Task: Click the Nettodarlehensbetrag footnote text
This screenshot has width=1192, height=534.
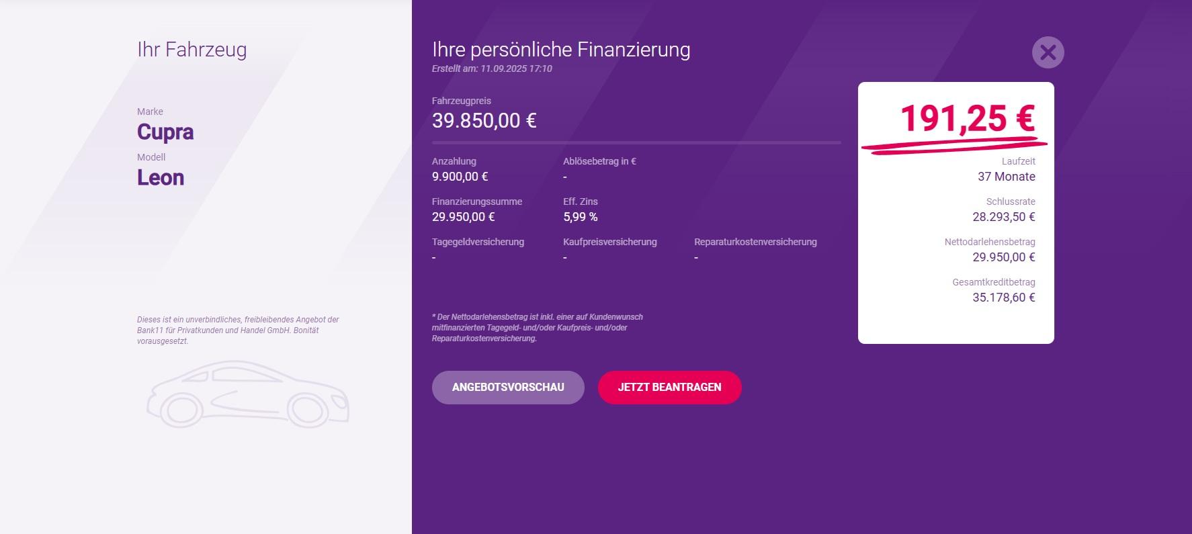Action: (x=538, y=328)
